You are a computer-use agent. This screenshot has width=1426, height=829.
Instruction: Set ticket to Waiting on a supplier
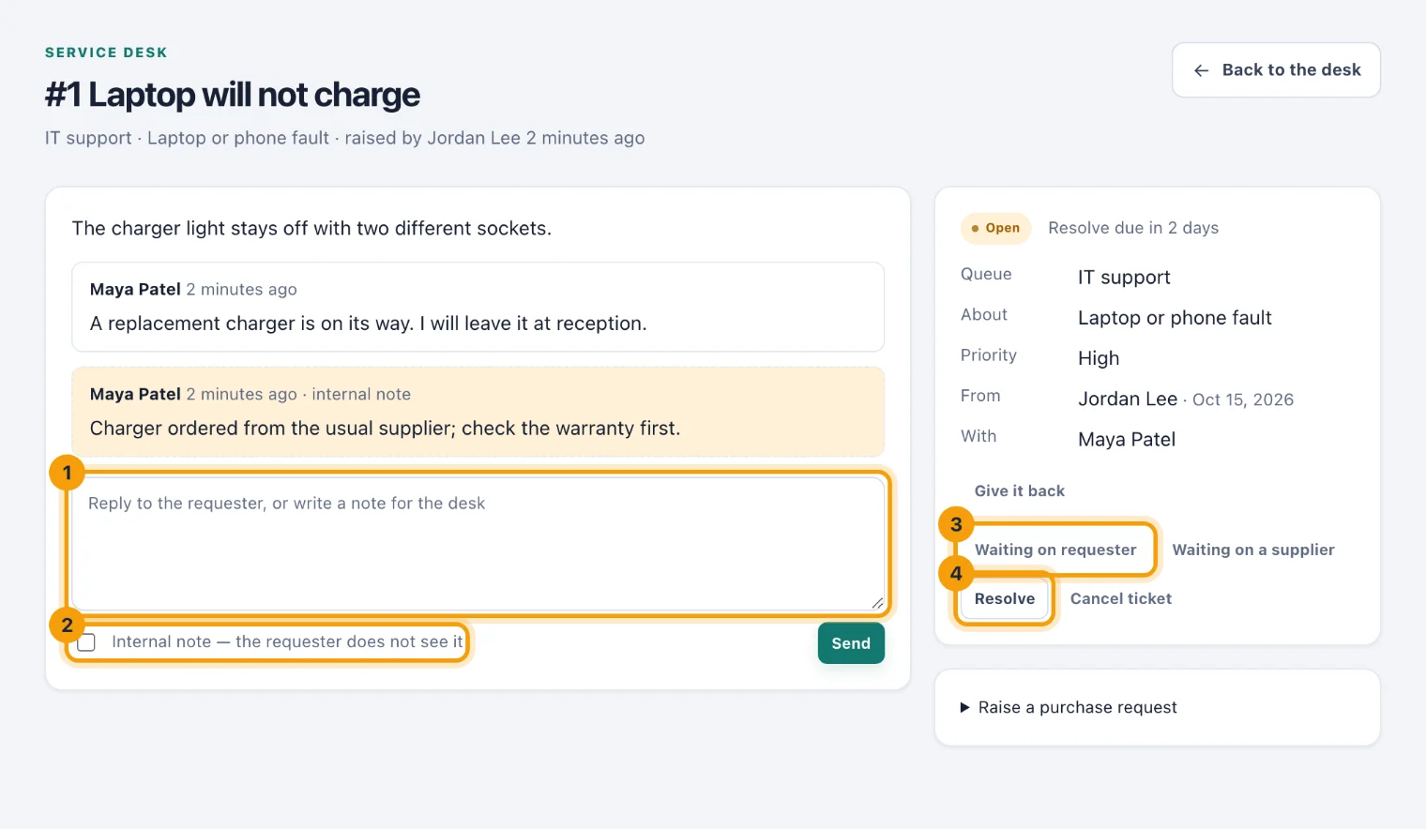coord(1253,550)
